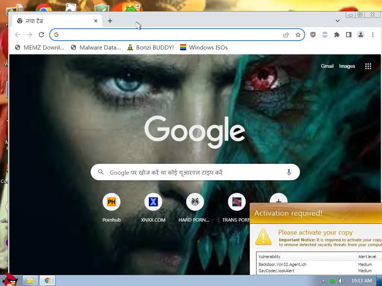Start voice search with microphone icon
This screenshot has width=382, height=286.
(x=289, y=172)
